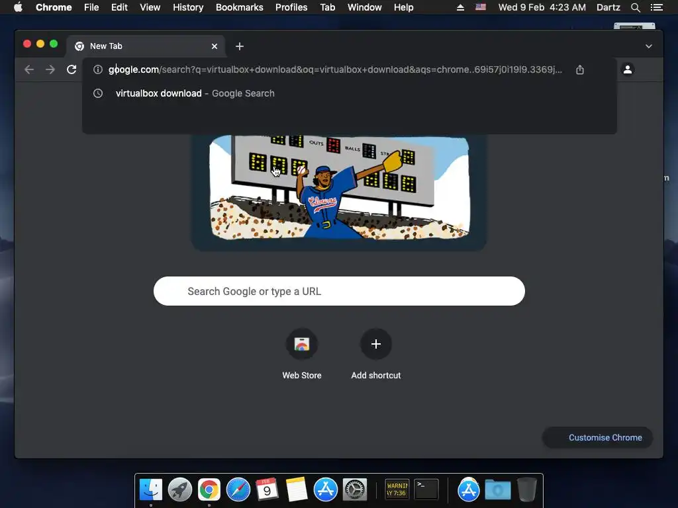The image size is (678, 508).
Task: Open the first App Store icon in Dock
Action: 325,490
